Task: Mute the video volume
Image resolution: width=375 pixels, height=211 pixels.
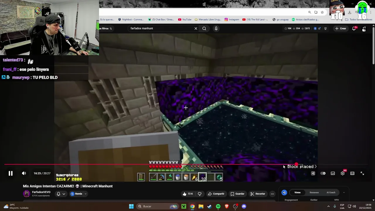Action: pos(24,173)
